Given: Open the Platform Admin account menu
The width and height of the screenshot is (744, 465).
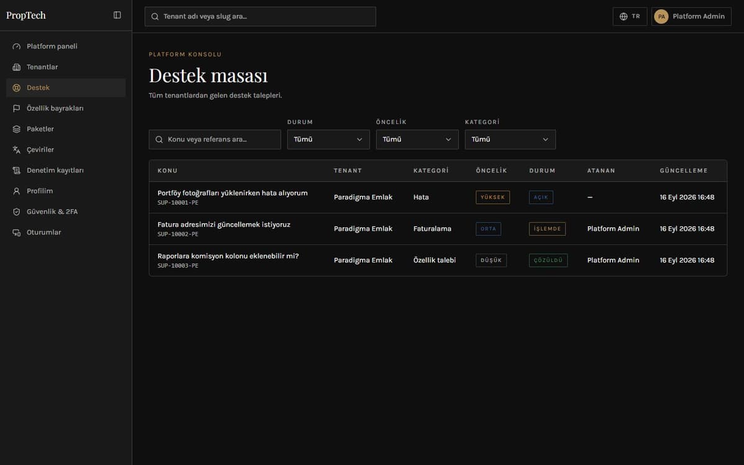Looking at the screenshot, I should [x=691, y=17].
